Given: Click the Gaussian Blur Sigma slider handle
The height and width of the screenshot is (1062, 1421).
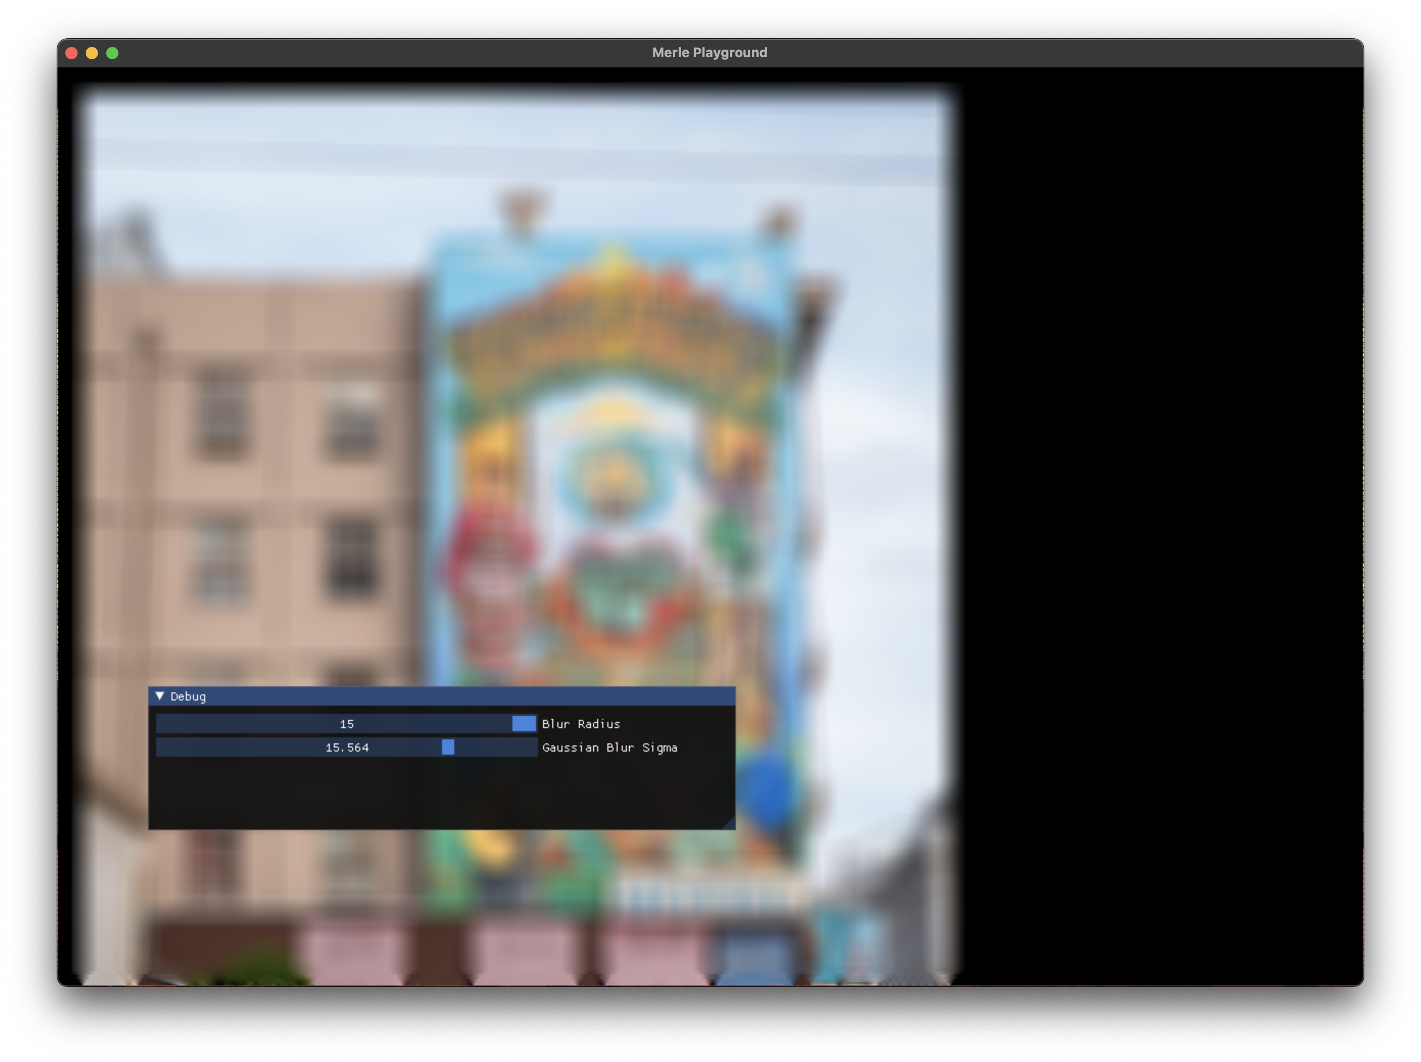Looking at the screenshot, I should click(x=448, y=747).
